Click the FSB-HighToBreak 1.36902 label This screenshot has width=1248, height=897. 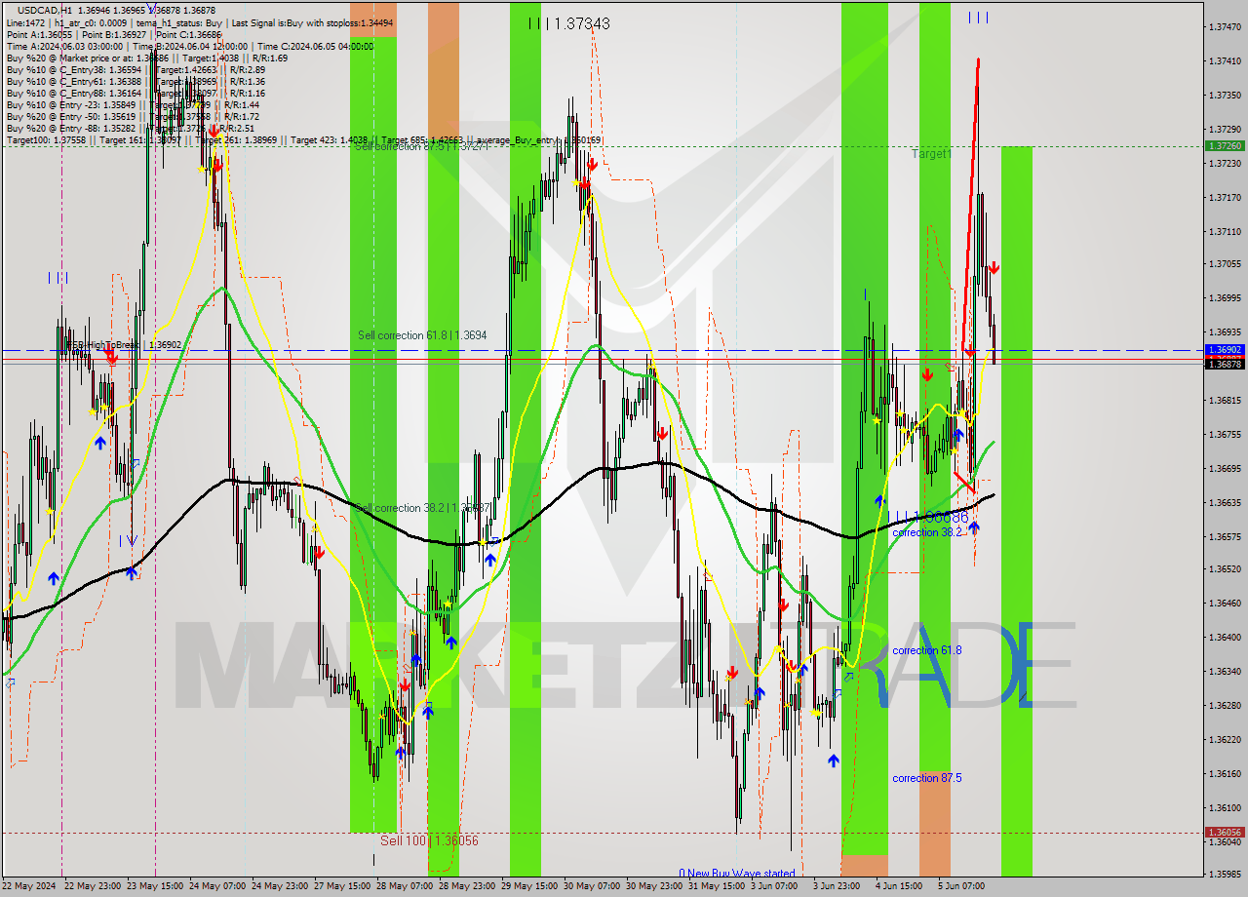(123, 345)
